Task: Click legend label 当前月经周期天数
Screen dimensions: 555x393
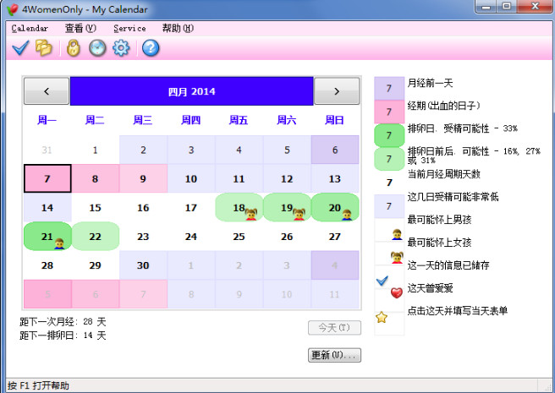Action: [444, 174]
